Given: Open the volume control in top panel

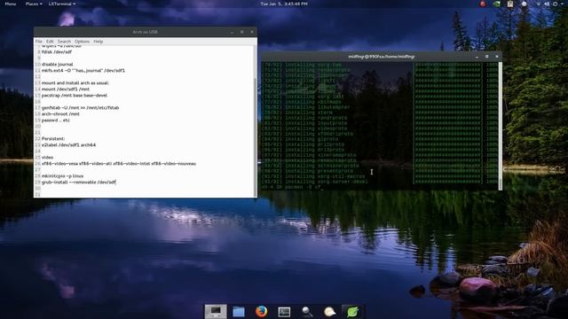Looking at the screenshot, I should 547,4.
